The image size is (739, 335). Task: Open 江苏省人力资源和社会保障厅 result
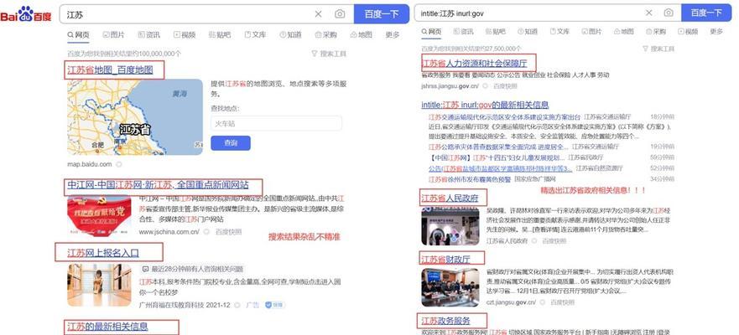pyautogui.click(x=475, y=63)
